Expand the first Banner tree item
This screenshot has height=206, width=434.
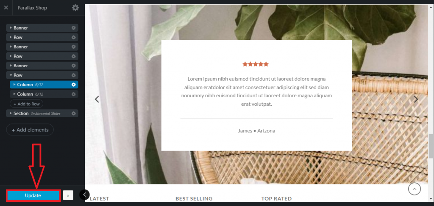11,28
